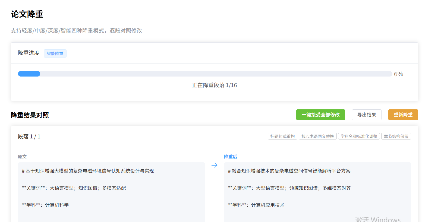Click the blue 降重后 column label
The image size is (422, 222).
point(231,157)
